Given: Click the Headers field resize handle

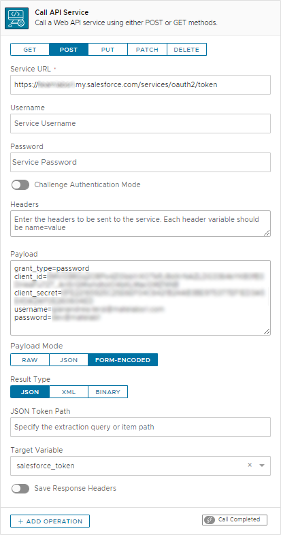Looking at the screenshot, I should tap(266, 233).
